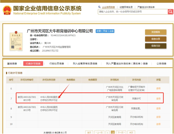The image size is (174, 134).
Task: Click the company name 广州市天河区大牛教育培训中心有限公司
Action: pyautogui.click(x=60, y=31)
